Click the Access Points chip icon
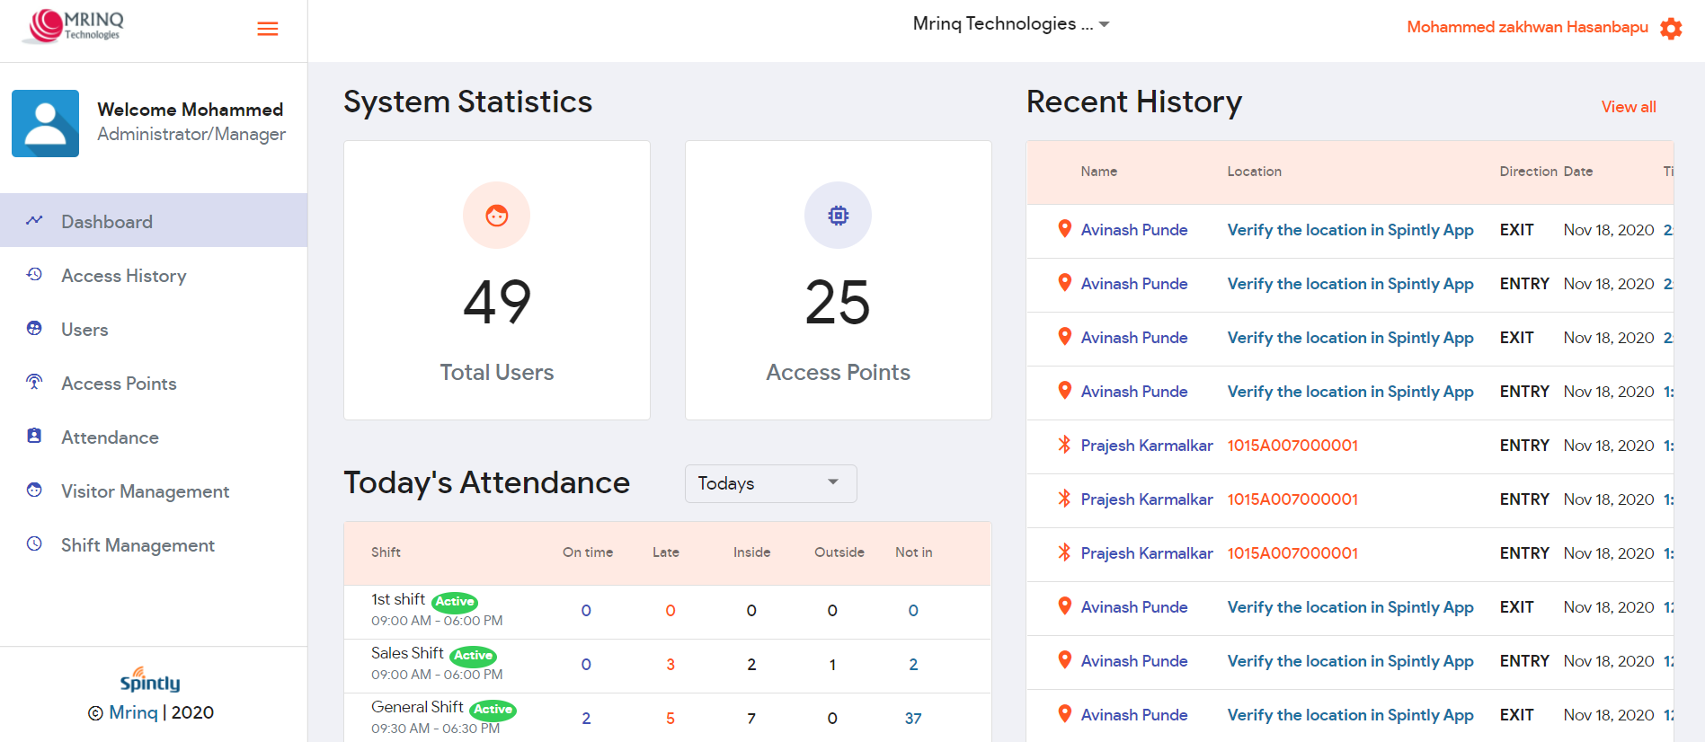Viewport: 1705px width, 742px height. 838,216
